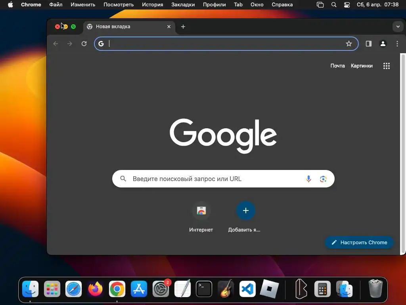Launch GarageBand from the Dock
The image size is (406, 305).
(226, 289)
